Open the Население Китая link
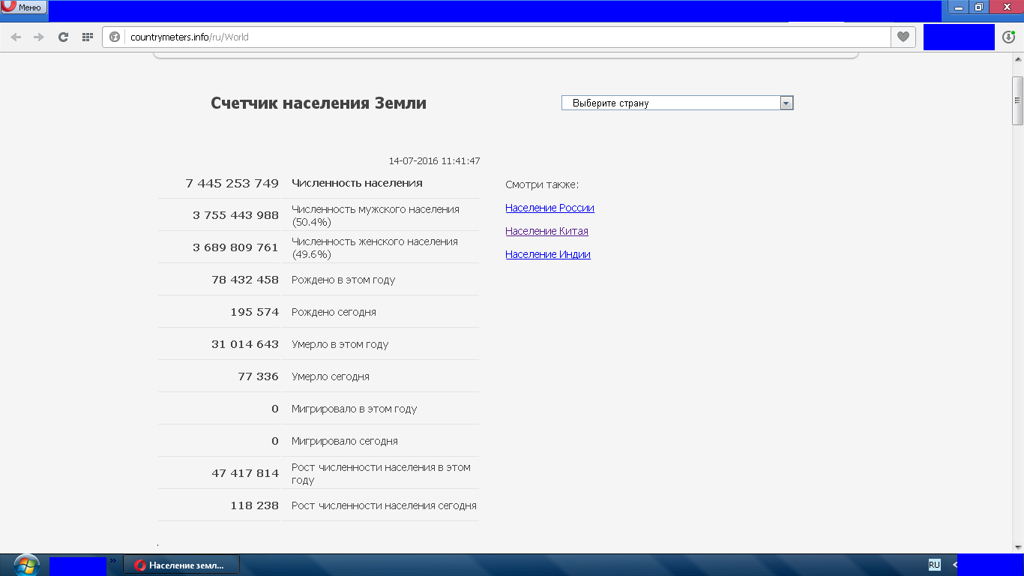 (x=546, y=231)
